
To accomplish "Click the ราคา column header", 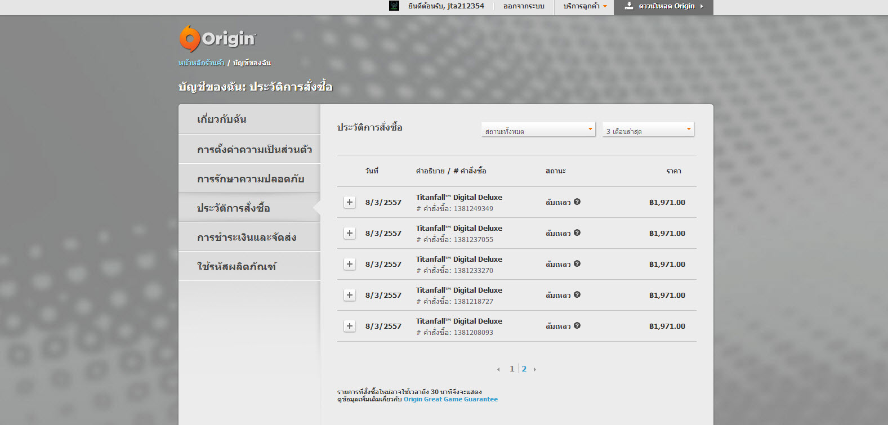I will (673, 171).
